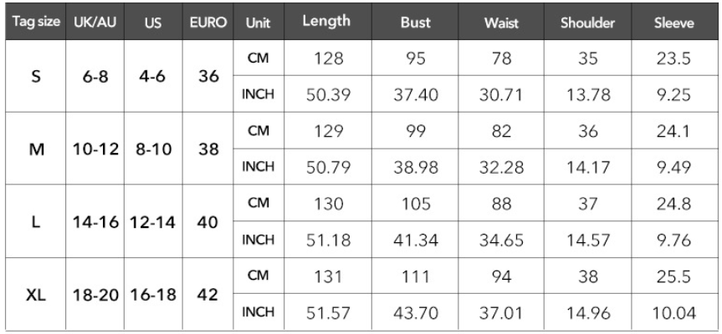722x334 pixels.
Task: Select the UK/AU column header
Action: 95,23
